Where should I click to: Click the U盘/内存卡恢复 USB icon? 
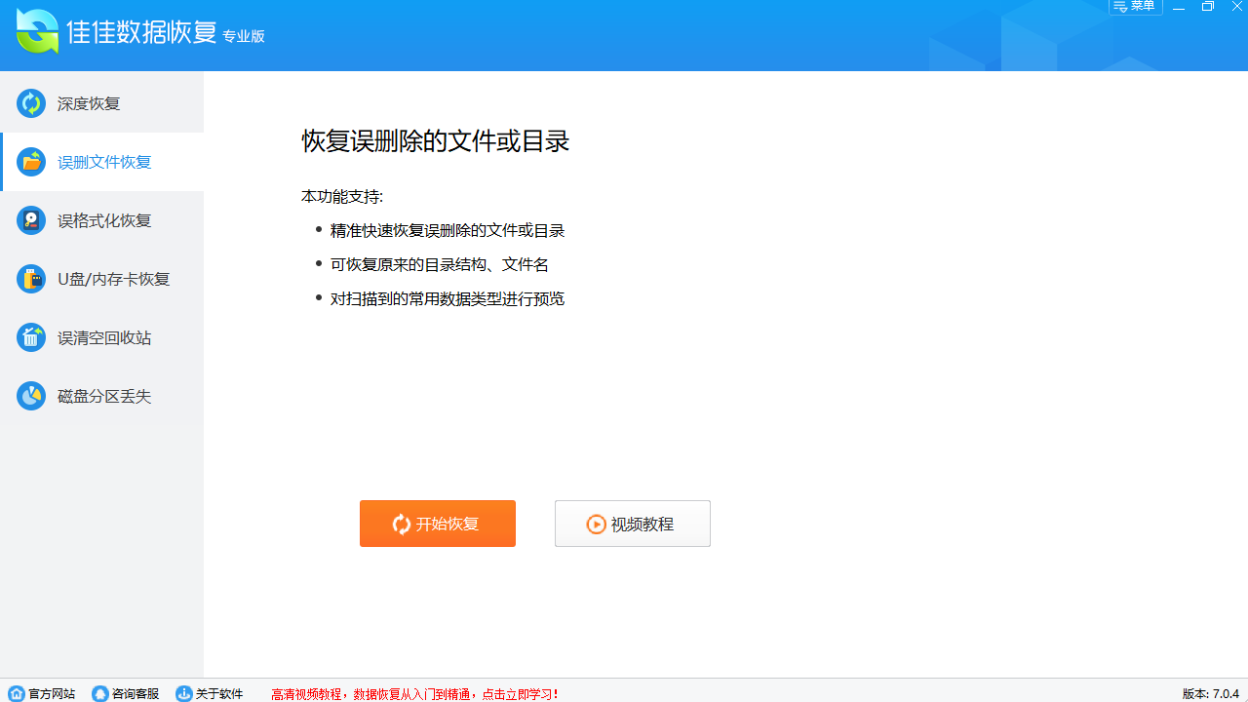point(31,279)
